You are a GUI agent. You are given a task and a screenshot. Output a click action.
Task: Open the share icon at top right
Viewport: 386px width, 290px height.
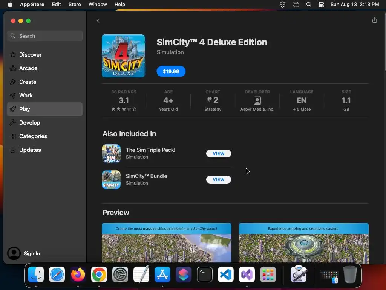[374, 20]
